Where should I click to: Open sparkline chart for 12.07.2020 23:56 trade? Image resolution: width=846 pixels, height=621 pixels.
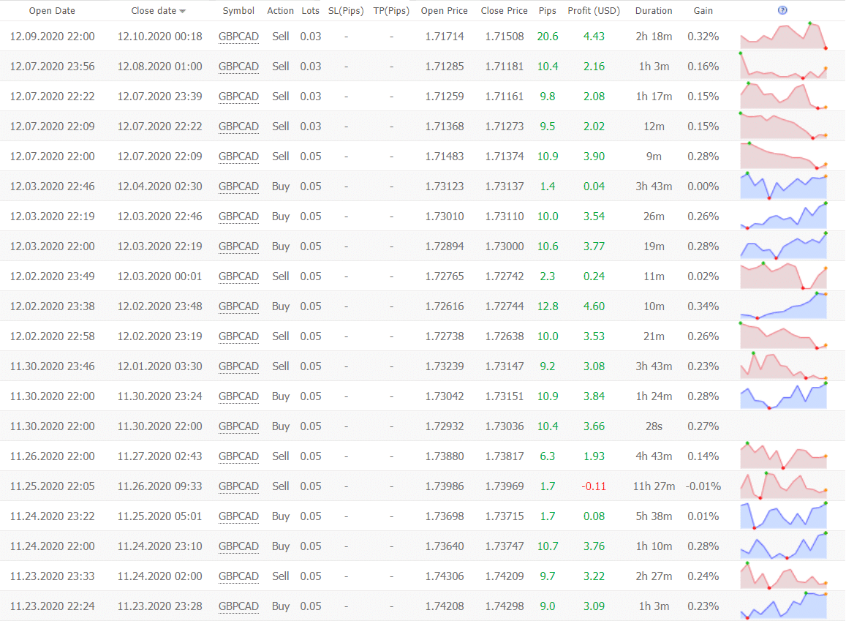pos(783,67)
